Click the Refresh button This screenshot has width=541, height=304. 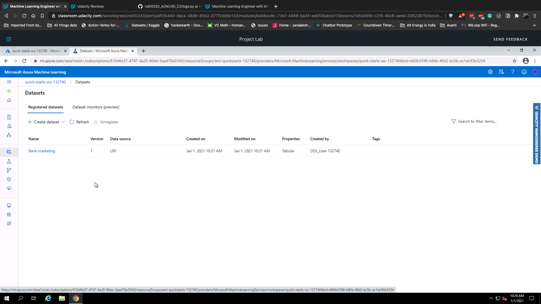coord(79,122)
